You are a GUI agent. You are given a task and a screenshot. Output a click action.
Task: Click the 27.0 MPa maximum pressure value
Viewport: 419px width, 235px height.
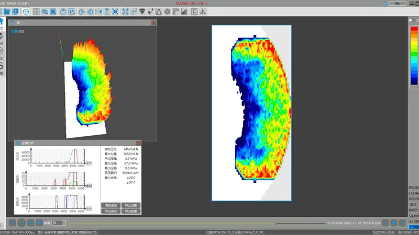click(x=131, y=163)
